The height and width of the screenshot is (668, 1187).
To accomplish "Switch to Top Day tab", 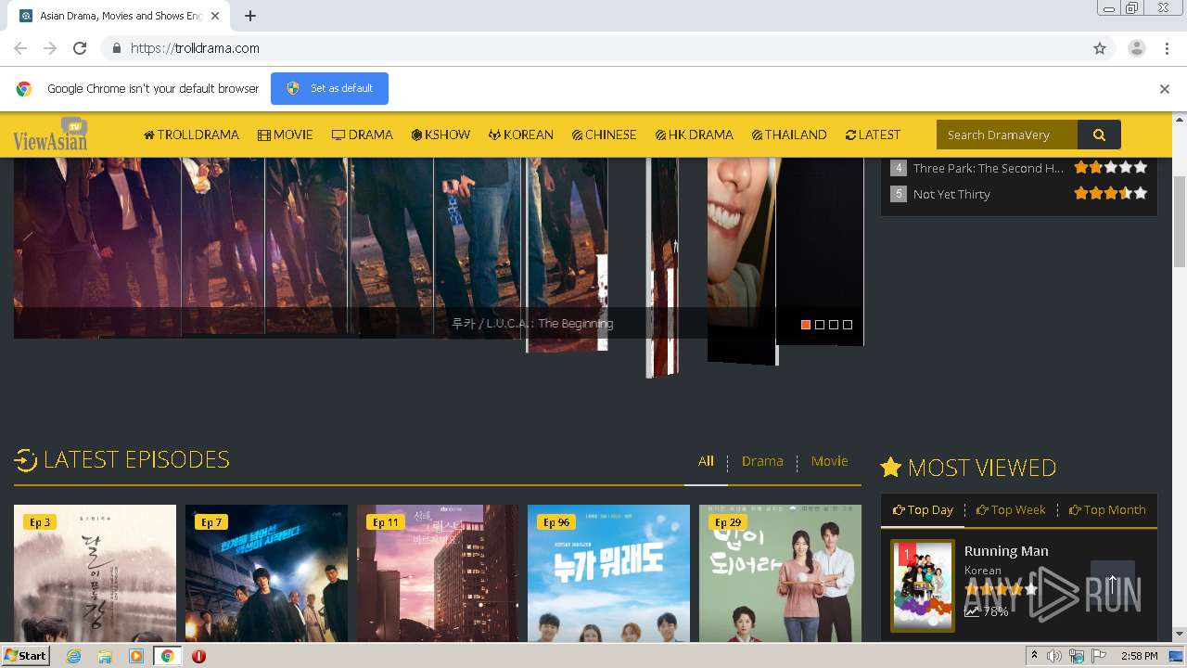I will click(x=923, y=510).
